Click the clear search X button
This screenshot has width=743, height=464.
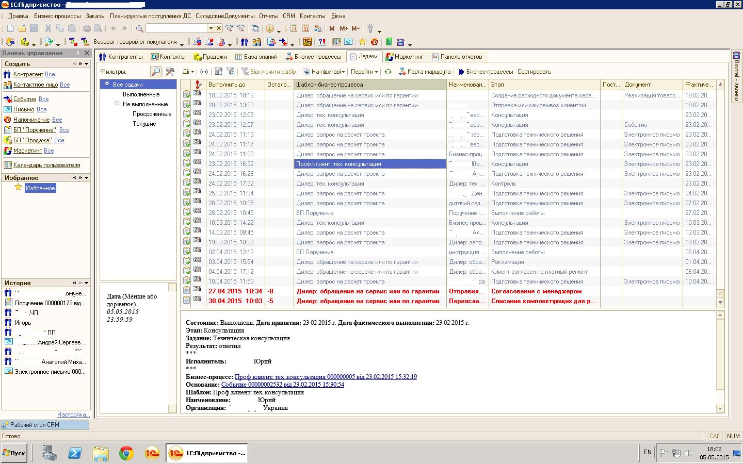tap(219, 29)
